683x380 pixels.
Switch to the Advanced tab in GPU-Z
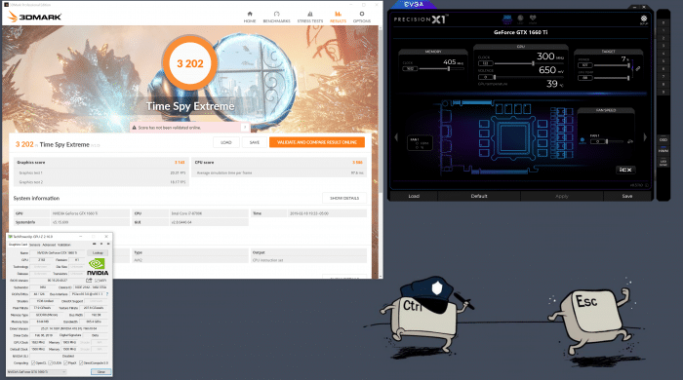(x=49, y=245)
